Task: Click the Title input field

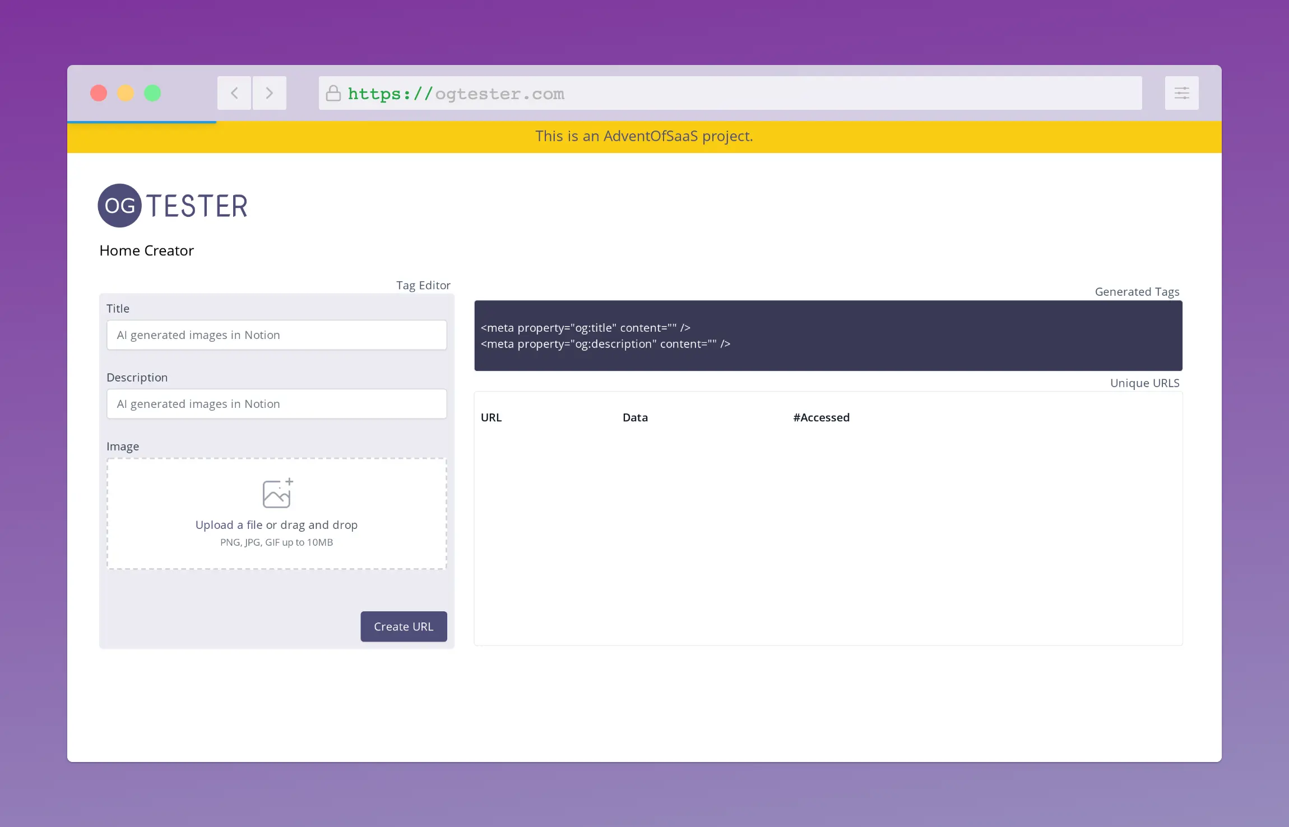Action: tap(276, 334)
